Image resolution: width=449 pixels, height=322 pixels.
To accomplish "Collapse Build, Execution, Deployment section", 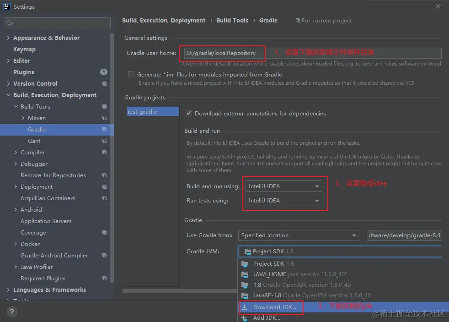I will pyautogui.click(x=8, y=95).
